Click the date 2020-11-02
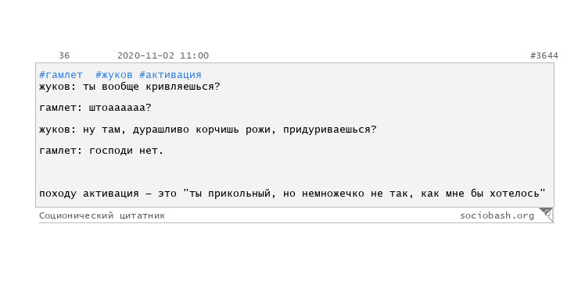Image resolution: width=585 pixels, height=281 pixels. pyautogui.click(x=146, y=56)
